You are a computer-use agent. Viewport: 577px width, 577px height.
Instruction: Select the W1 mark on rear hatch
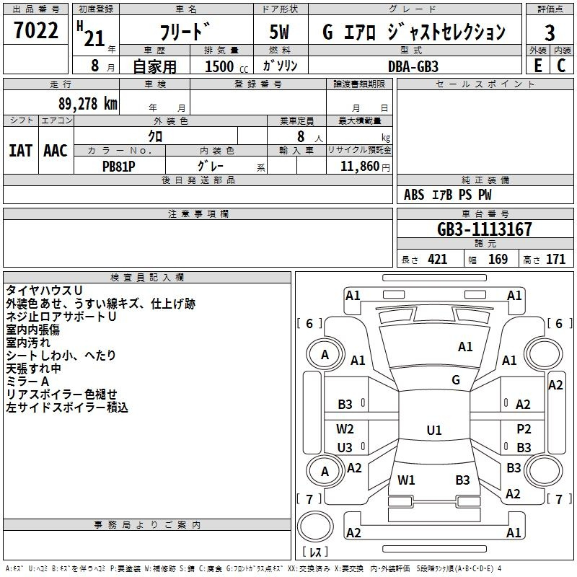click(x=406, y=480)
